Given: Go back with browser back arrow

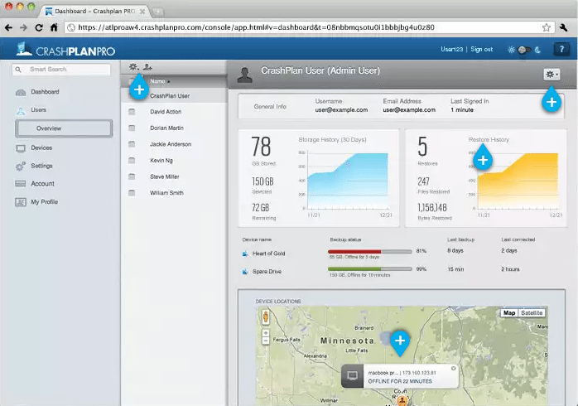Looking at the screenshot, I should [8, 27].
